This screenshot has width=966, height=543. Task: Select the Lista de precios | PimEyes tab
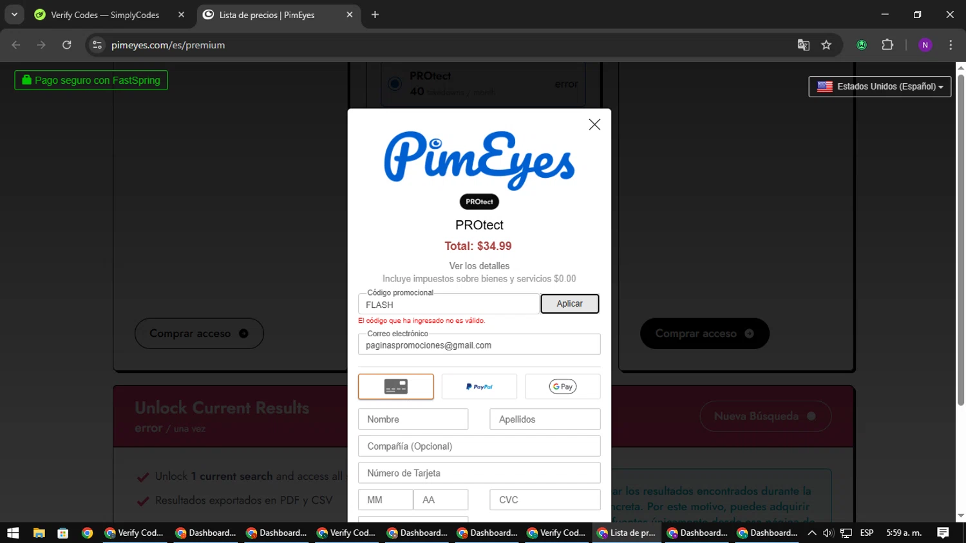point(267,15)
